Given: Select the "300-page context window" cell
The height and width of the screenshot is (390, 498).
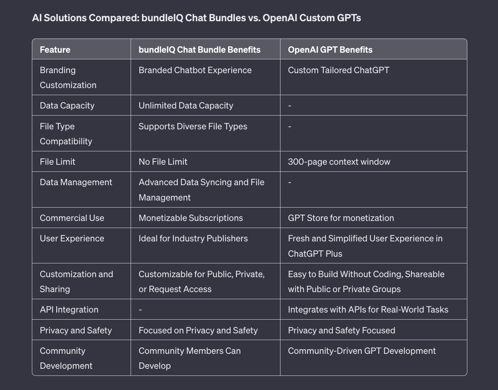Looking at the screenshot, I should pyautogui.click(x=339, y=162).
